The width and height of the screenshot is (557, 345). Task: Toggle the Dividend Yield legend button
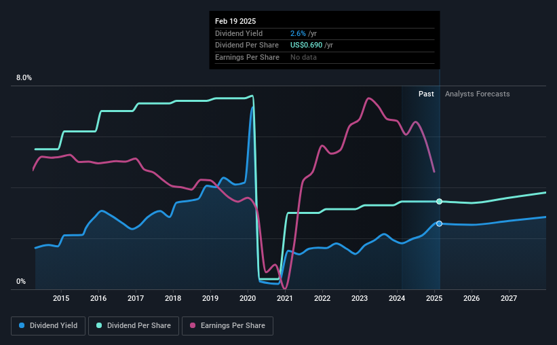coord(48,326)
